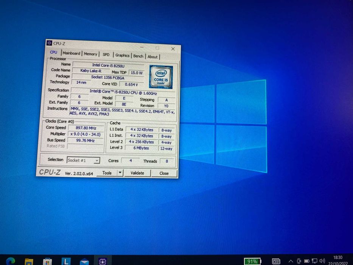Expand the Tools dropdown arrow
353x265 pixels.
click(x=120, y=173)
